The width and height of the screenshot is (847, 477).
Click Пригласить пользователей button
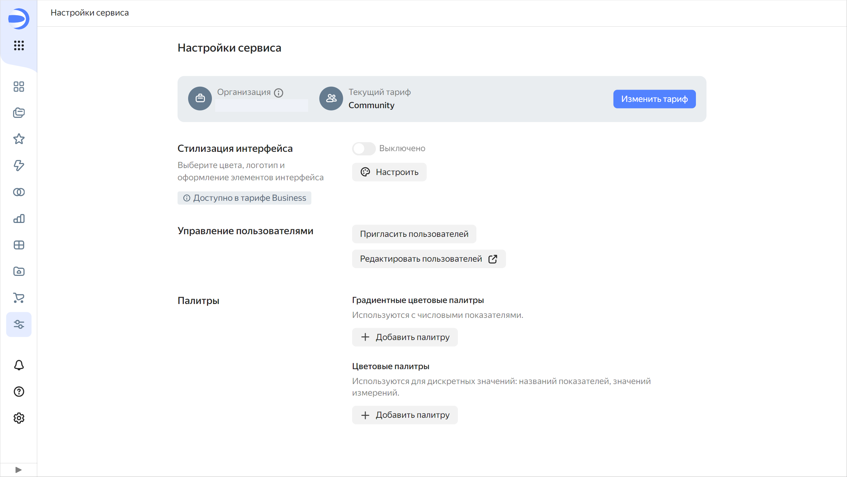click(x=414, y=234)
